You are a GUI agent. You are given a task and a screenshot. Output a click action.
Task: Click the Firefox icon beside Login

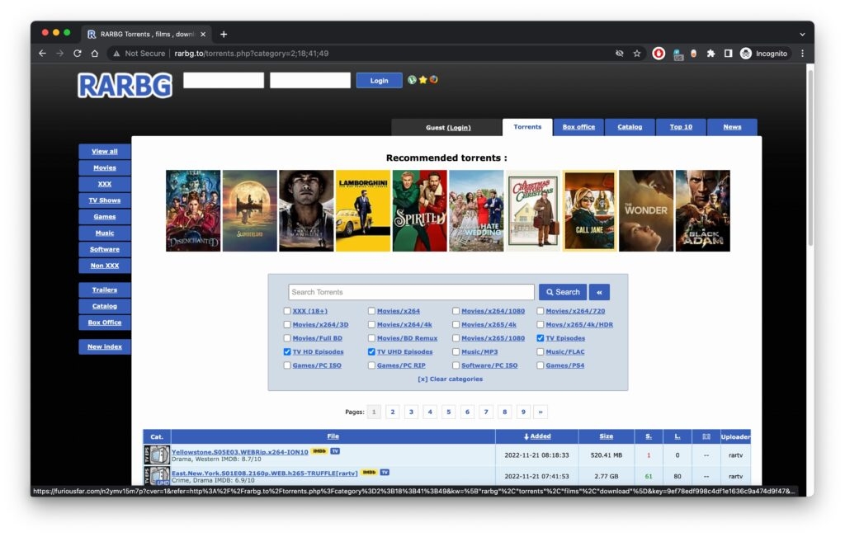(x=433, y=80)
